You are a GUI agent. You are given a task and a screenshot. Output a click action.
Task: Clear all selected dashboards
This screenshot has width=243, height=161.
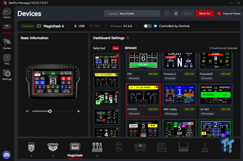coord(116,48)
